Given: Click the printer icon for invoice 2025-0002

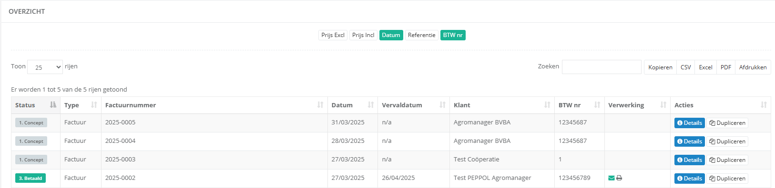Looking at the screenshot, I should point(619,178).
